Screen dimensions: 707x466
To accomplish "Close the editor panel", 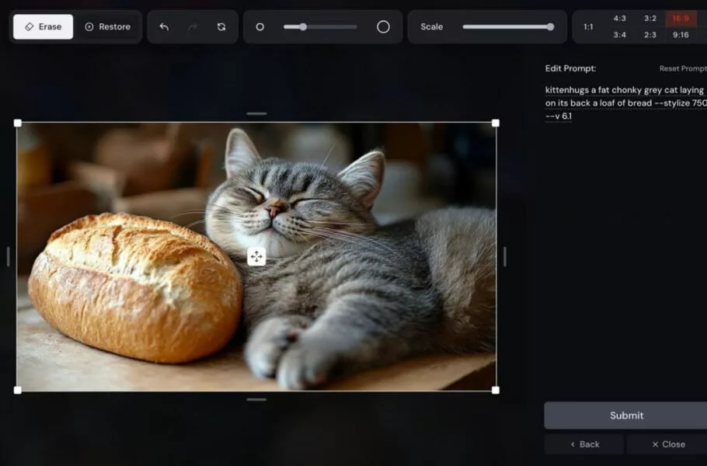I will [x=667, y=444].
